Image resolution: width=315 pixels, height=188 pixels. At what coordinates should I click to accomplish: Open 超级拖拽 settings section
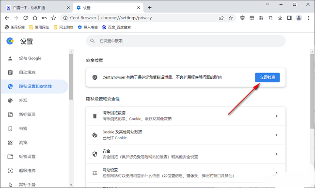(34, 171)
